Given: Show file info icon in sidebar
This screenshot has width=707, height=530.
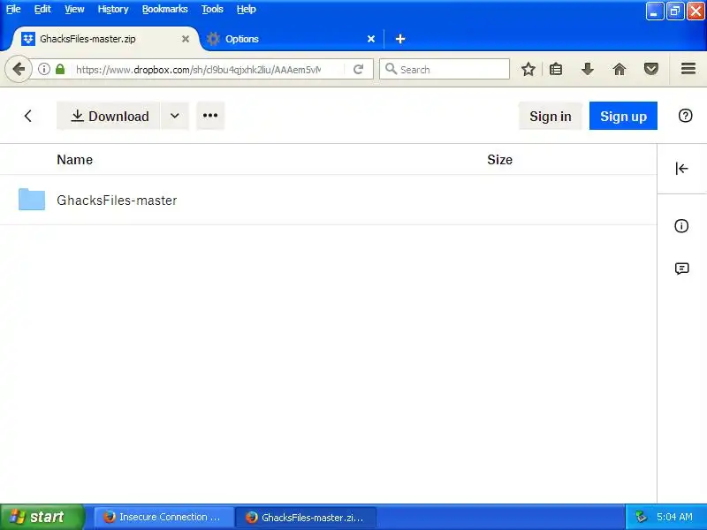Looking at the screenshot, I should coord(681,226).
